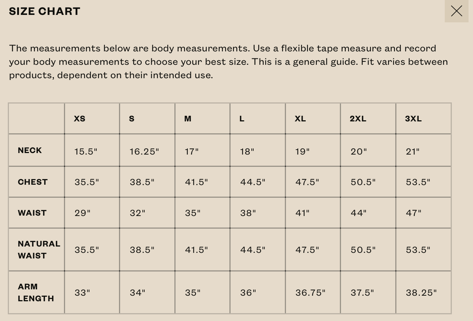Click the CHEST row label
This screenshot has height=321, width=473.
[x=33, y=182]
